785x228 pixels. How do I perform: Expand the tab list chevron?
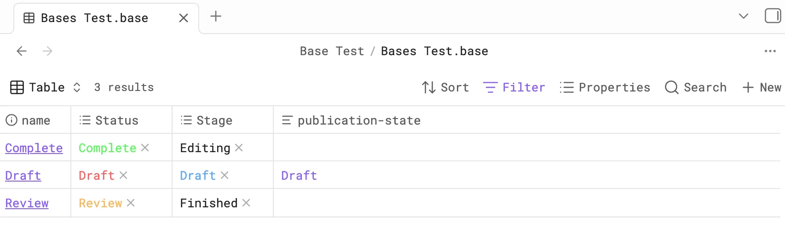(744, 17)
